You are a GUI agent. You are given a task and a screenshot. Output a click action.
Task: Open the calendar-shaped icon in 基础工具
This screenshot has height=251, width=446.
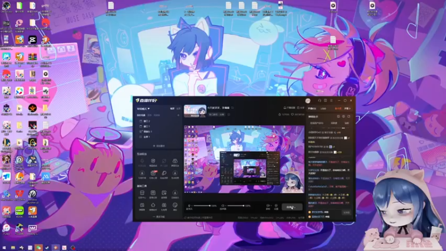tap(142, 205)
